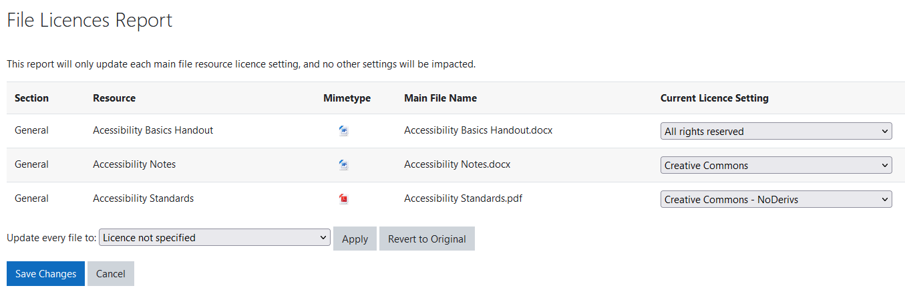The height and width of the screenshot is (292, 905).
Task: Open the 'Creative Commons' licence dropdown for Accessibility Notes
Action: click(x=776, y=165)
